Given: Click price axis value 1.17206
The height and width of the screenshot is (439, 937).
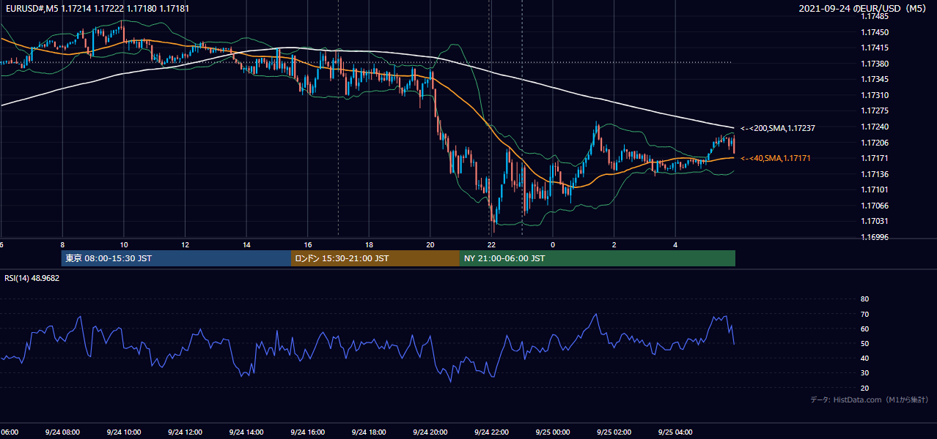Looking at the screenshot, I should click(874, 143).
